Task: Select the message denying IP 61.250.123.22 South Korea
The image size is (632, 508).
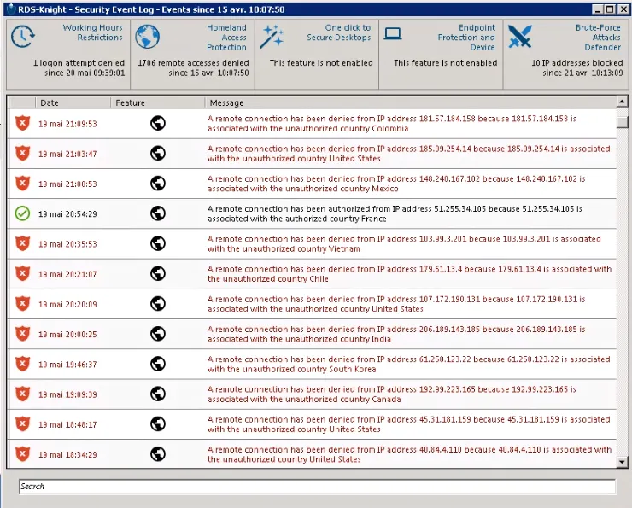Action: [x=408, y=365]
